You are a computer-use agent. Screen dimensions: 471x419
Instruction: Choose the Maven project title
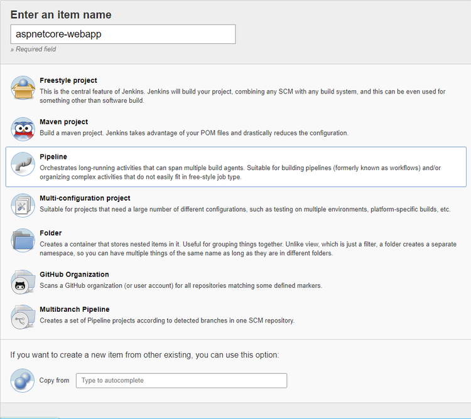point(63,122)
